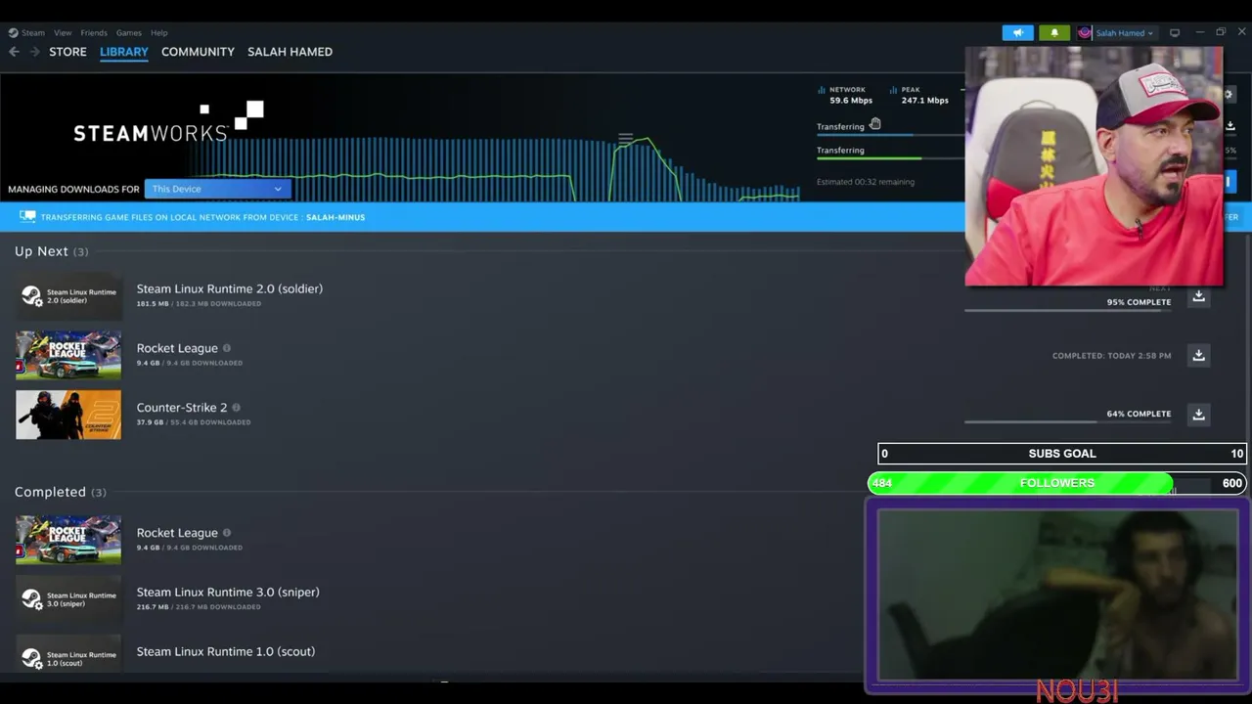The width and height of the screenshot is (1252, 704).
Task: Click the 59.6 Mbps network speed value
Action: click(851, 101)
